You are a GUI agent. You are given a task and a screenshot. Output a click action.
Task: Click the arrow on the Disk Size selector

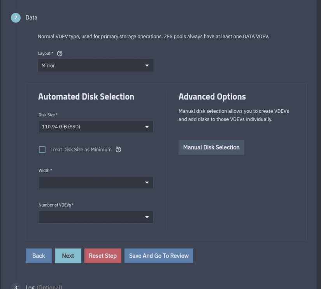point(147,127)
